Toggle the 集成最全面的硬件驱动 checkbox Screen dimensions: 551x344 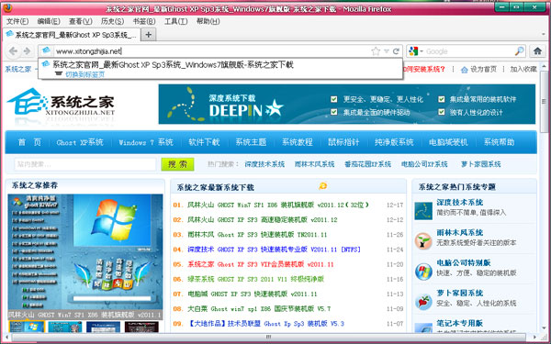pyautogui.click(x=334, y=112)
